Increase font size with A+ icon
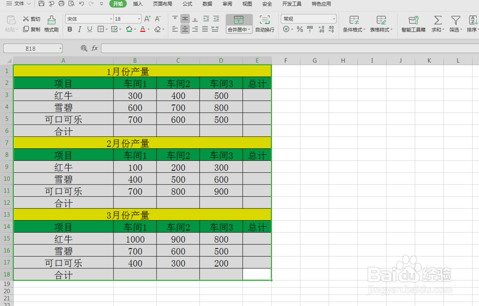Viewport: 479px width, 306px height. [x=147, y=19]
